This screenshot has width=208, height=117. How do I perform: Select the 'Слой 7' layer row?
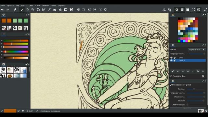pyautogui.click(x=188, y=60)
